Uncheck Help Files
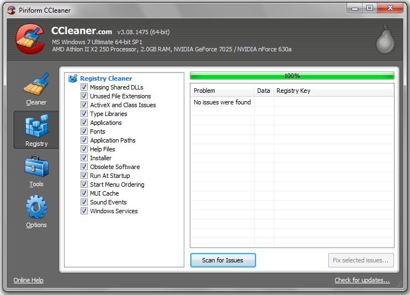Viewport: 410px width, 295px height. [84, 149]
